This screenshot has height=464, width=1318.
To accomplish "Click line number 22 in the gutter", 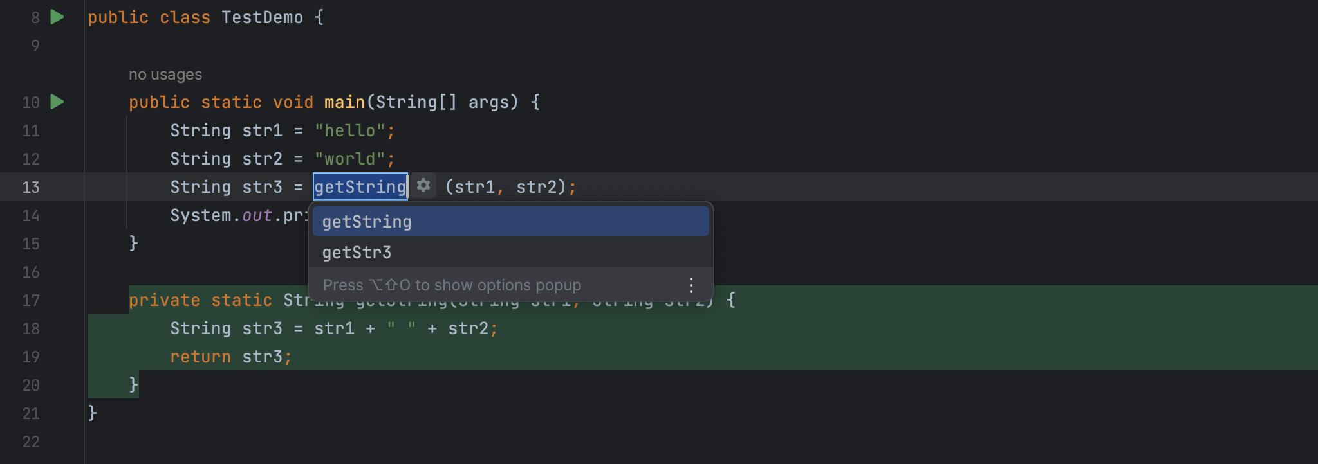I will coord(31,442).
